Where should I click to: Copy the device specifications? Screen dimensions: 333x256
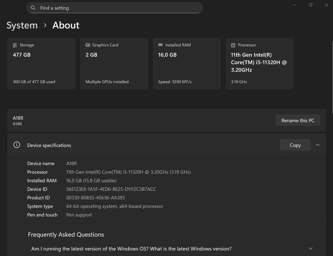(x=295, y=145)
